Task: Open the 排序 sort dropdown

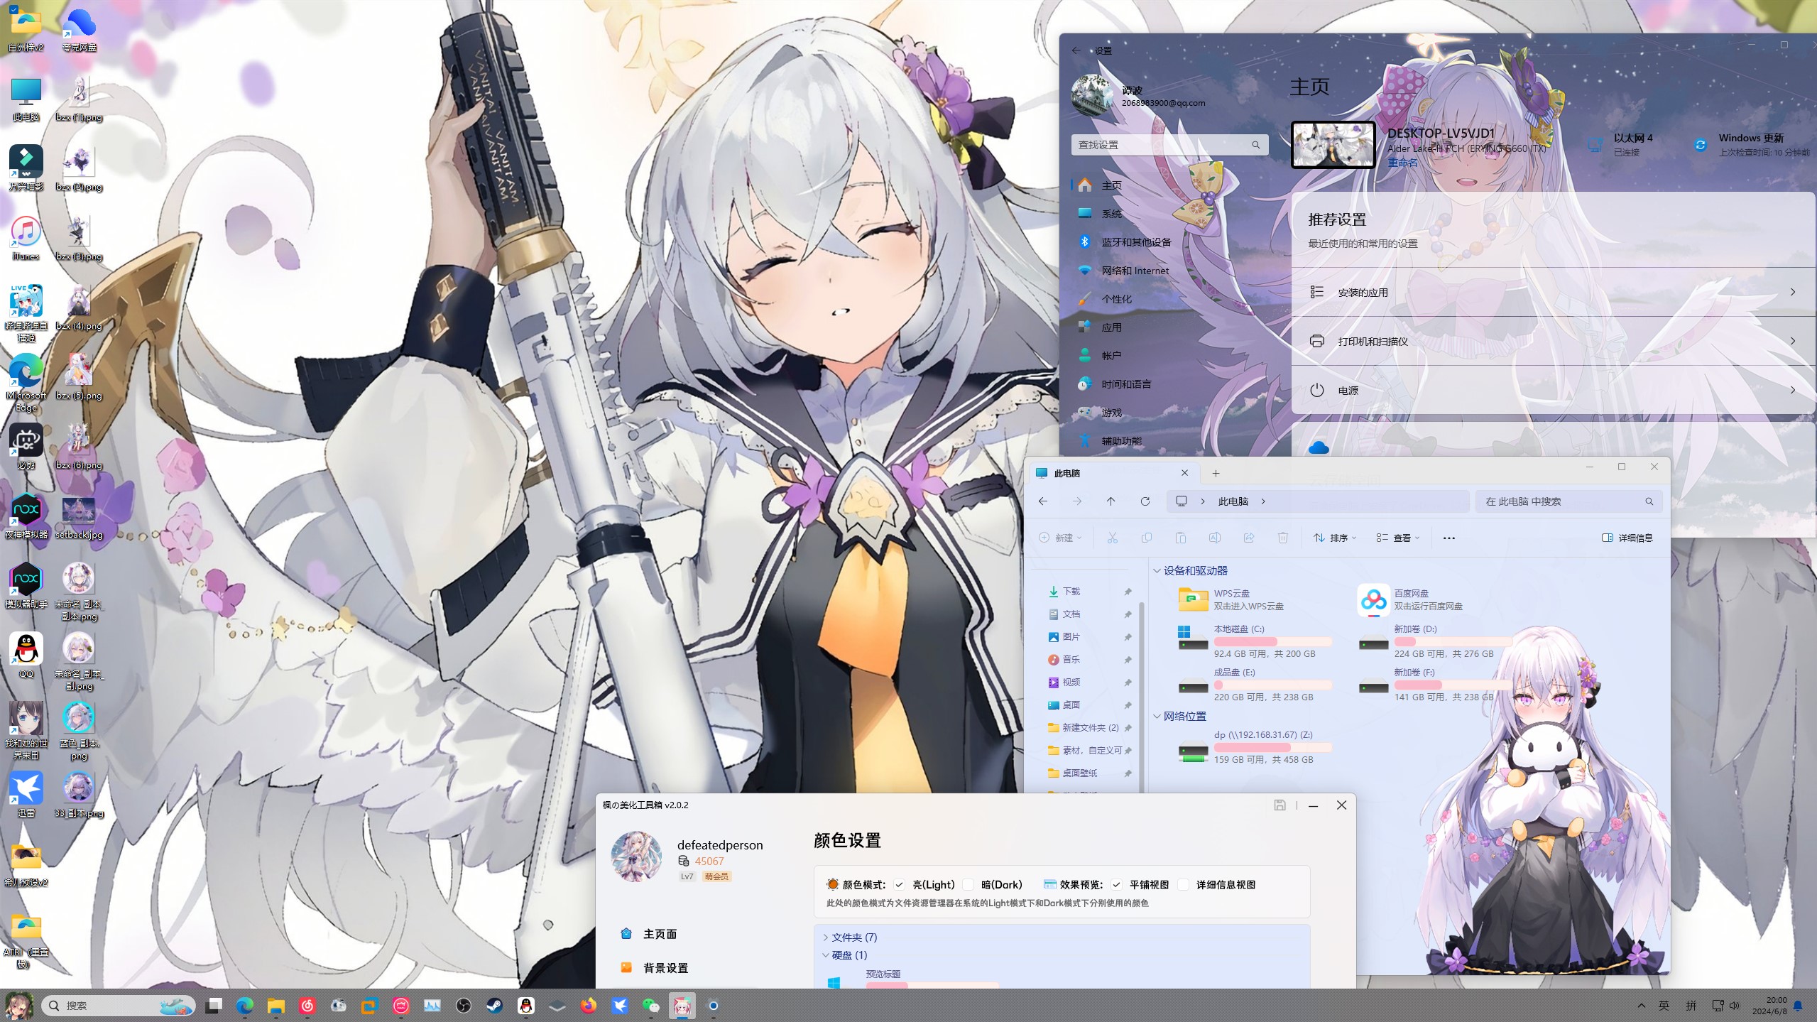Action: coord(1335,538)
